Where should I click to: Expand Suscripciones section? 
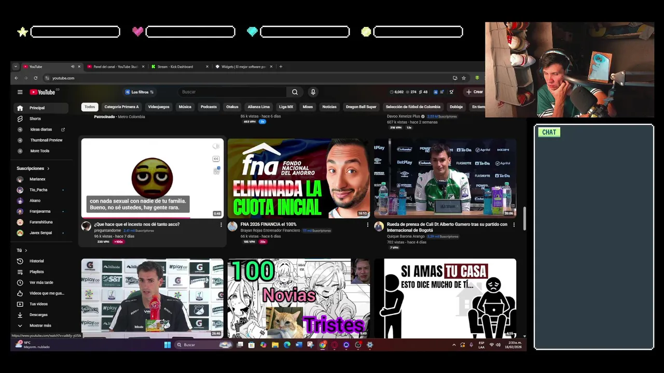tap(33, 168)
